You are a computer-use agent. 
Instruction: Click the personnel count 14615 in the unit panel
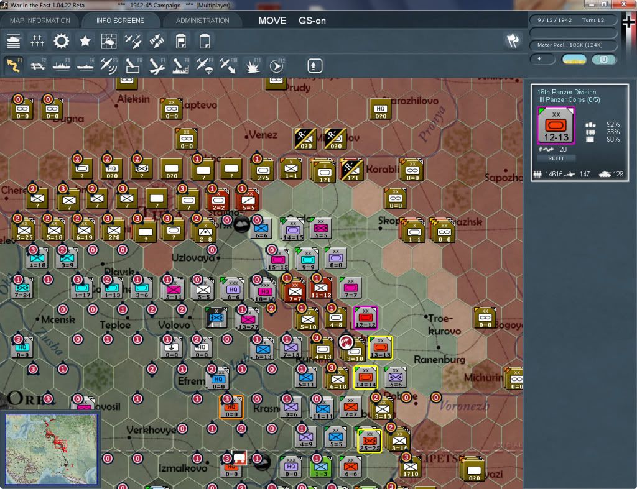pos(554,174)
